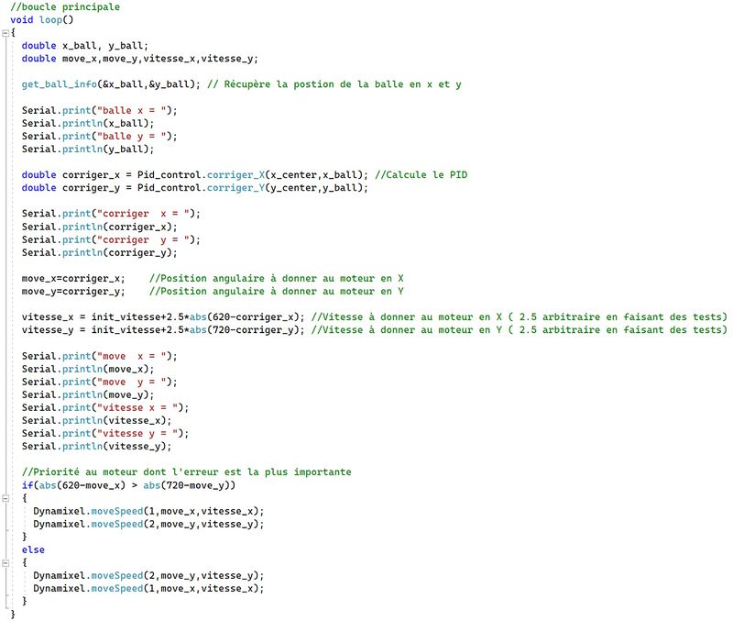733x621 pixels.
Task: Place cursor on the else keyword
Action: pos(33,549)
